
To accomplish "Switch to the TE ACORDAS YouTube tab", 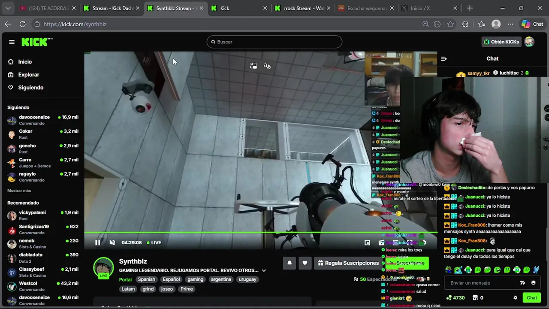I will (x=48, y=8).
